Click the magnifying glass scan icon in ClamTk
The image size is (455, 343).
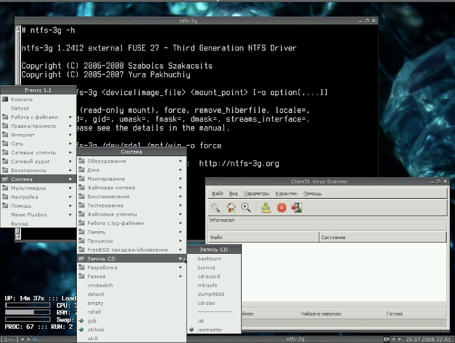[x=216, y=208]
